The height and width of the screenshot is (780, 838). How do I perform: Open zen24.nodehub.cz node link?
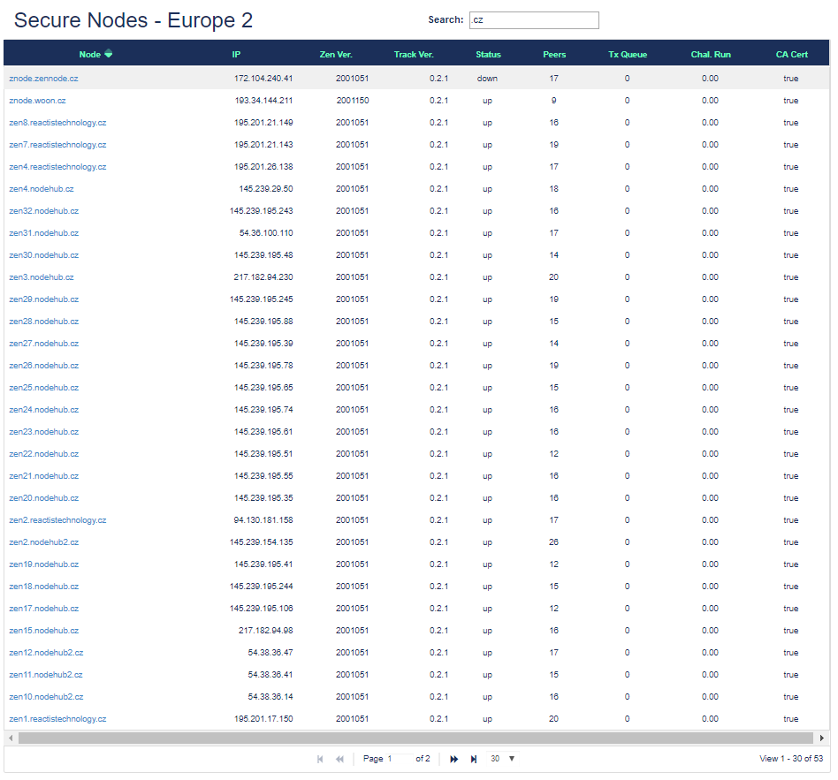pos(44,410)
